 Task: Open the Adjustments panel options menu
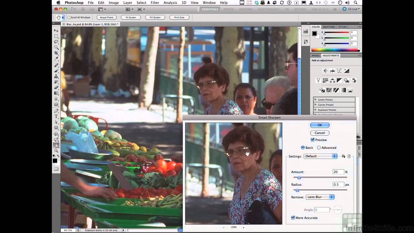point(359,56)
